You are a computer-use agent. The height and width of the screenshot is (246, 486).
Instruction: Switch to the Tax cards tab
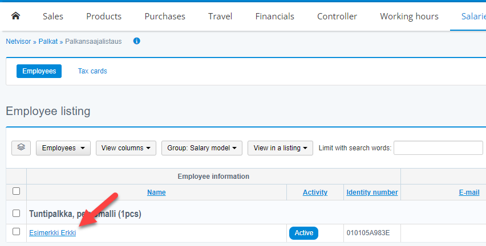tap(92, 71)
